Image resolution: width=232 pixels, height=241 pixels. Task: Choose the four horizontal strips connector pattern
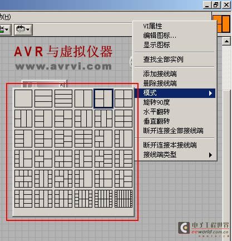63,99
